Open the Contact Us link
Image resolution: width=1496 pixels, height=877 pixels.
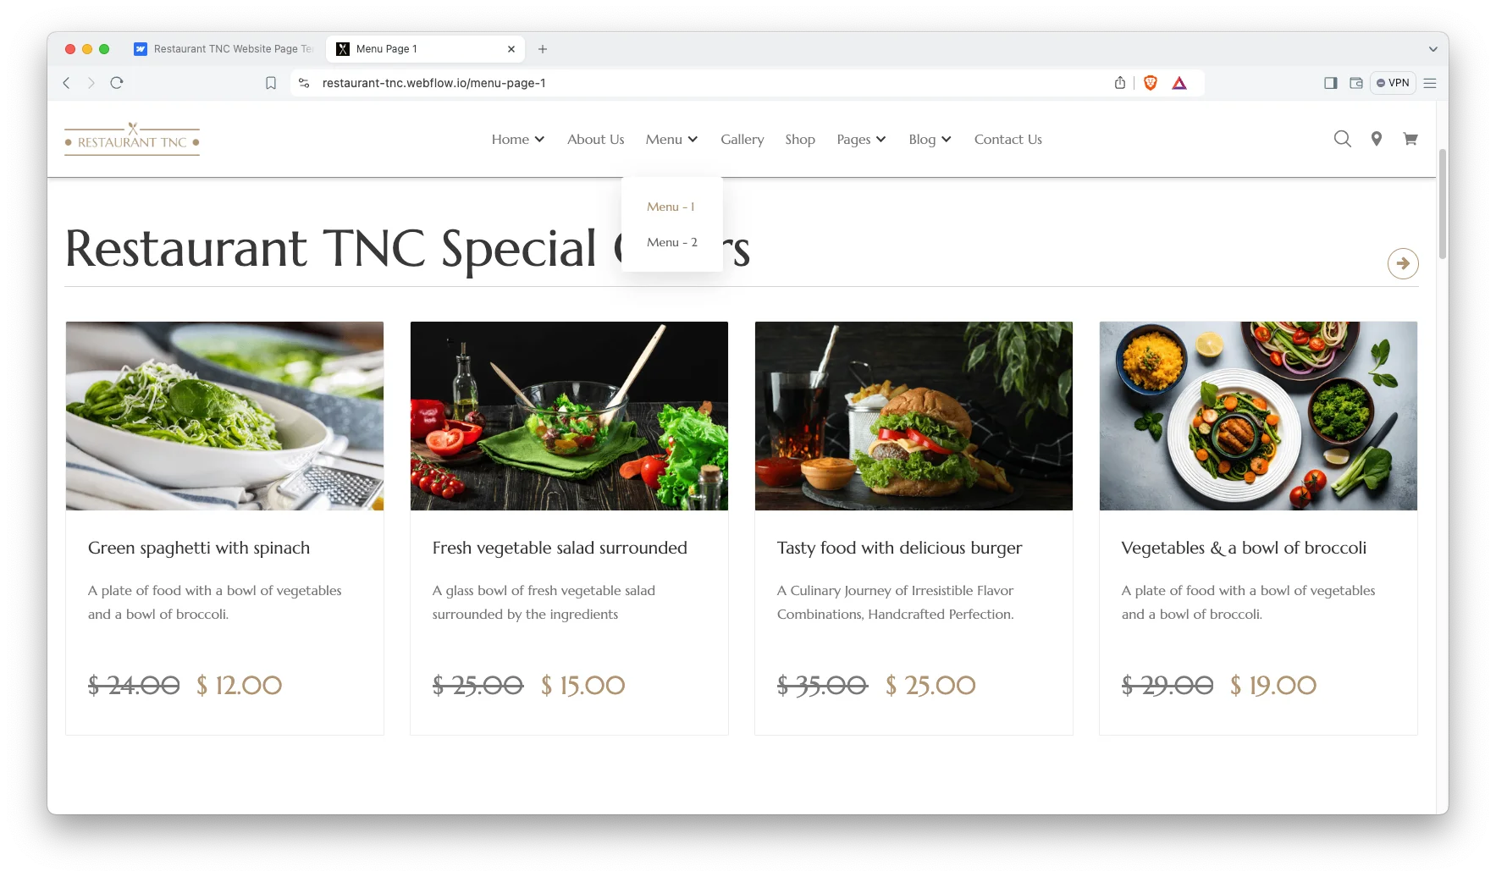[1007, 140]
